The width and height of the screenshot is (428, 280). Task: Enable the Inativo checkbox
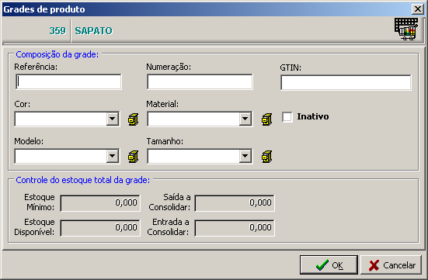tap(287, 116)
